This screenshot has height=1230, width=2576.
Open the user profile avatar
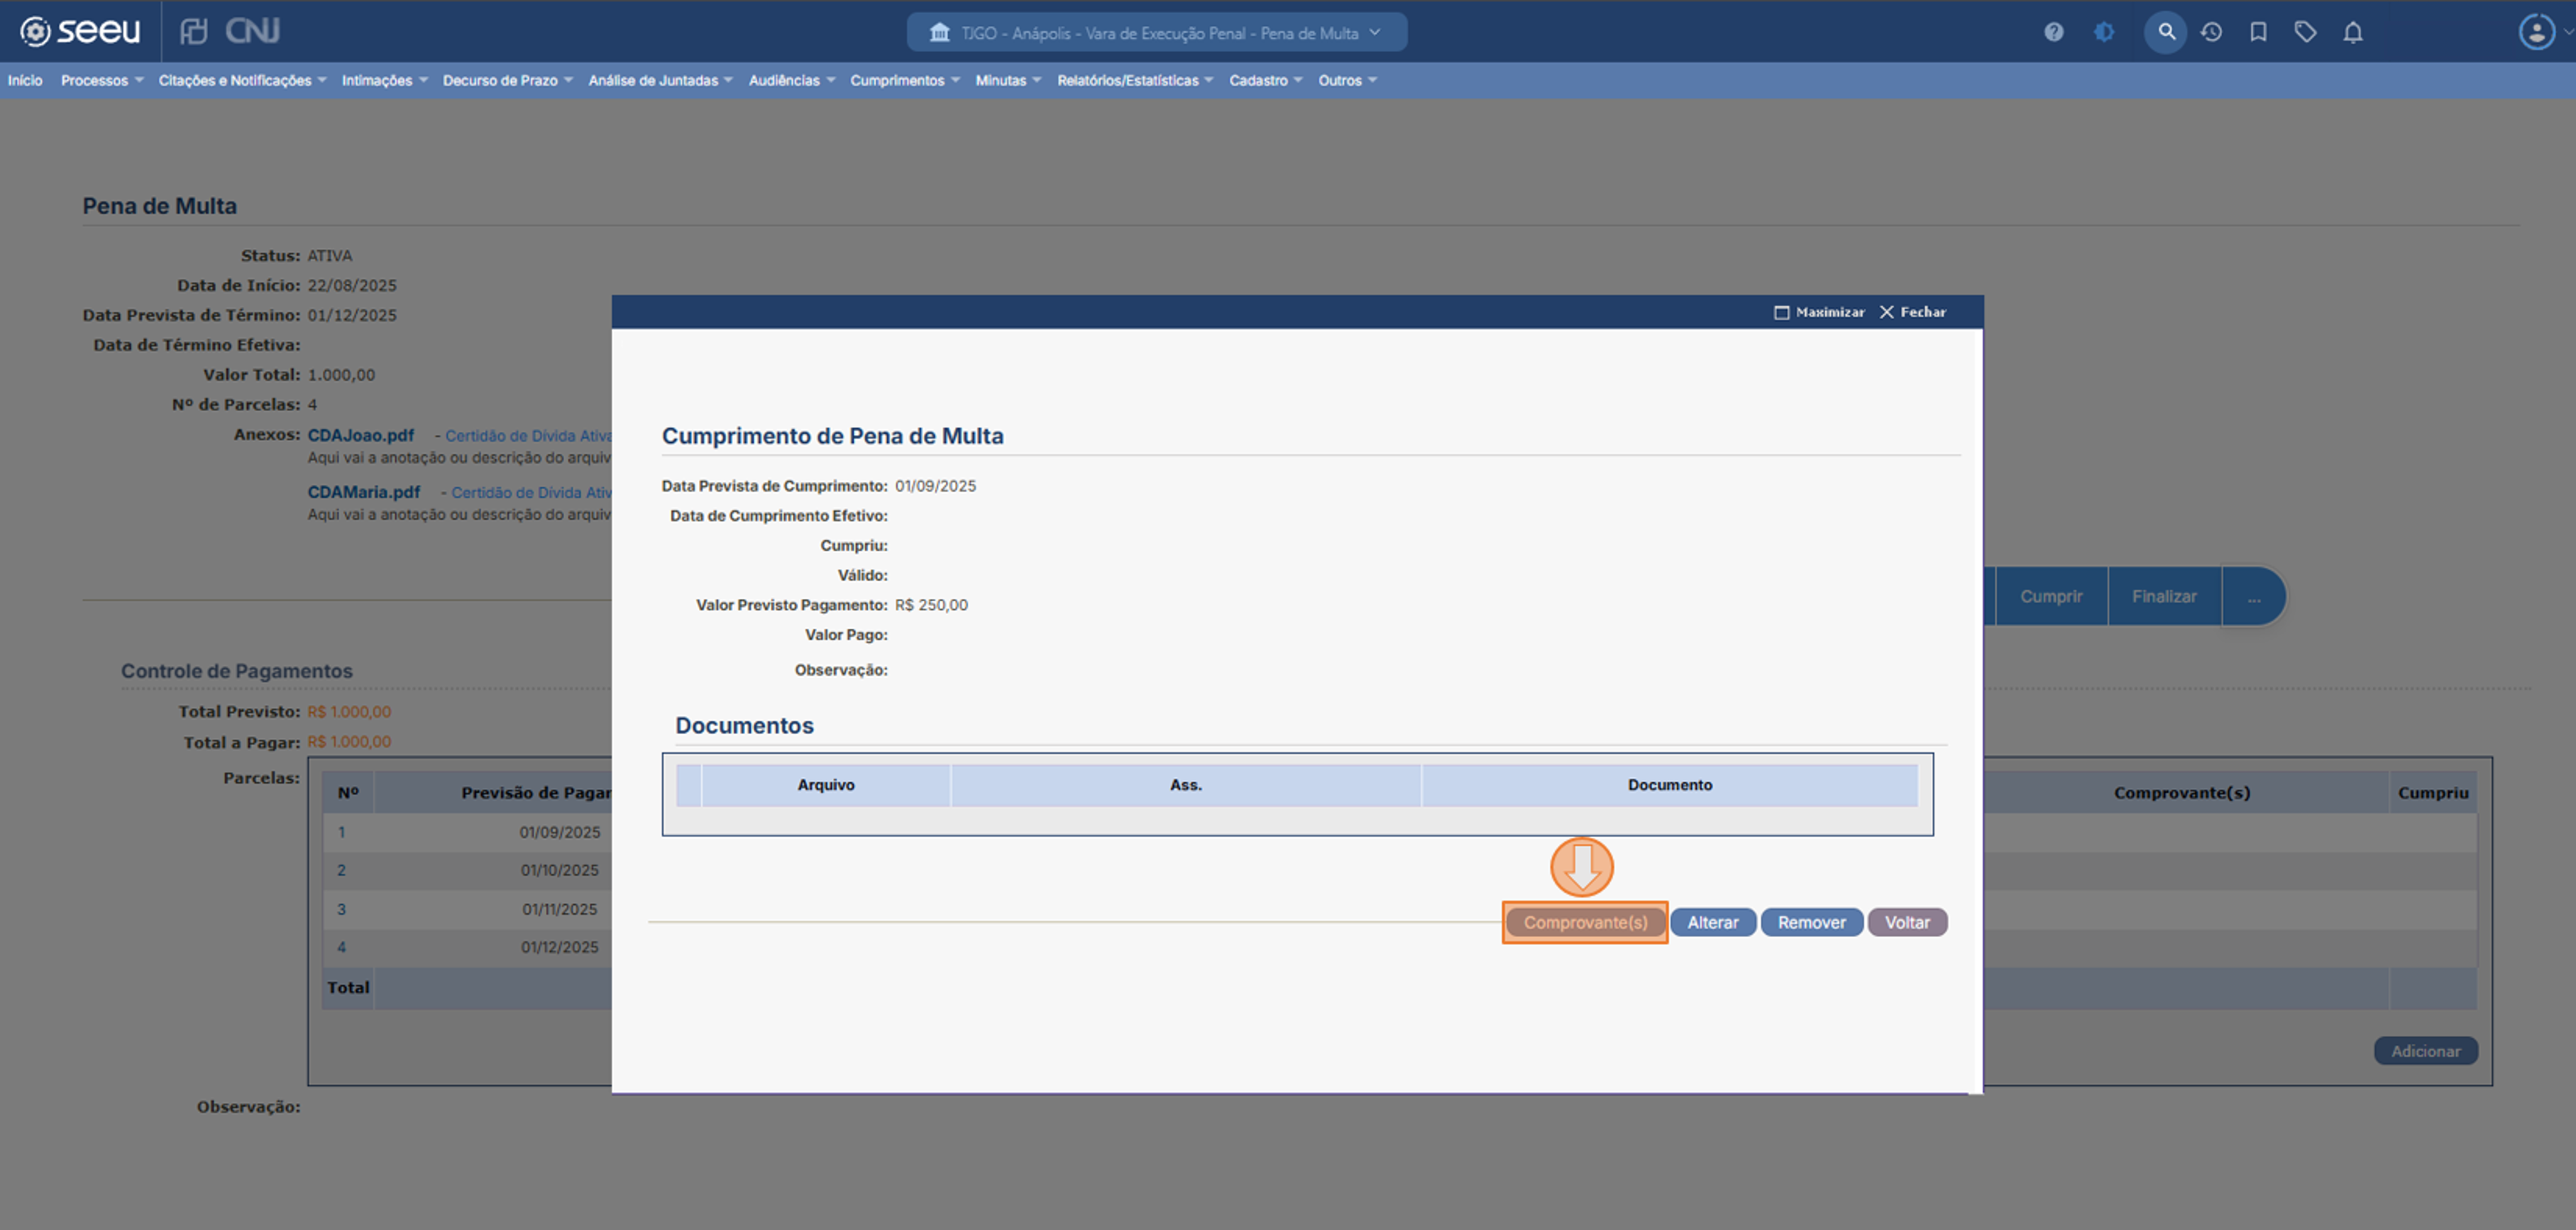coord(2536,32)
